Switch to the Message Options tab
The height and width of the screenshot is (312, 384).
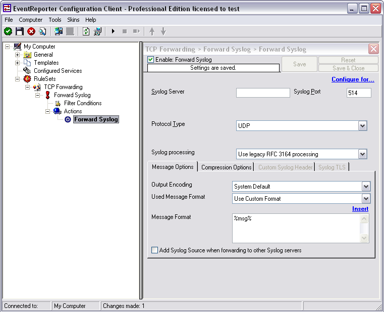point(173,167)
